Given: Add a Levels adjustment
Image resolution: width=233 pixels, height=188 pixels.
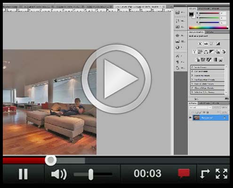Looking at the screenshot, I should coord(206,44).
